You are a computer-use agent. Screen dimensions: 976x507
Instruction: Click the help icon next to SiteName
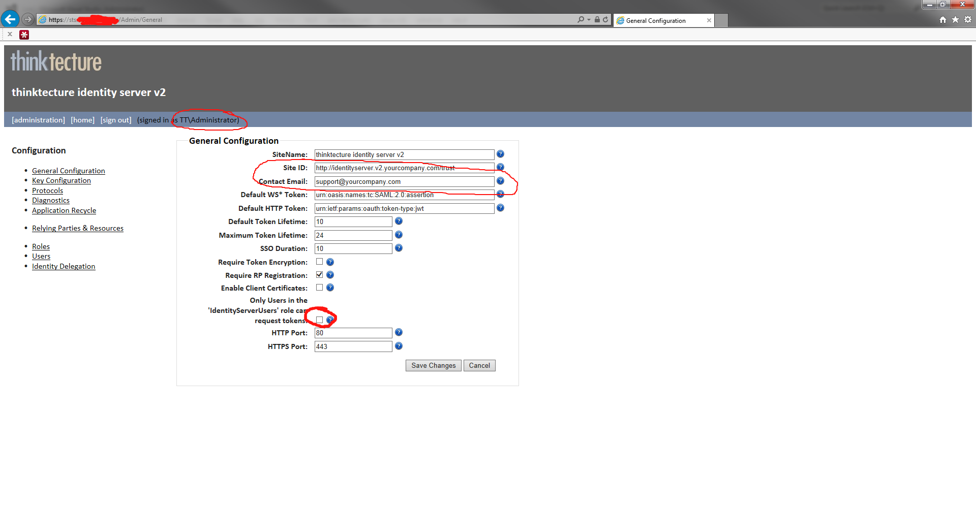pos(500,154)
